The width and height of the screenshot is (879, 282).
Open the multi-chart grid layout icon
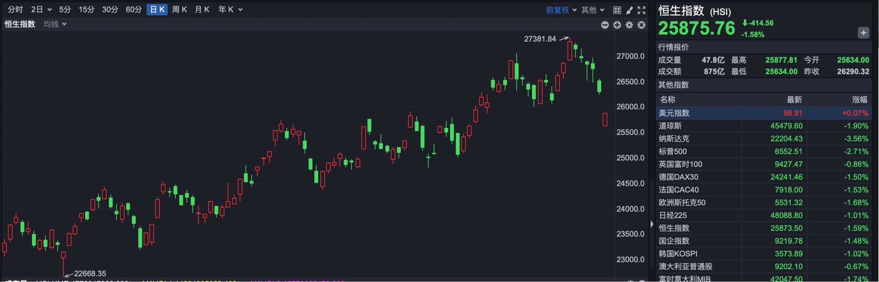(x=617, y=10)
